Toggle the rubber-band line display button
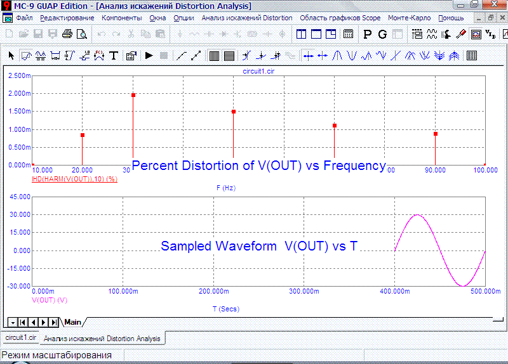 point(182,56)
